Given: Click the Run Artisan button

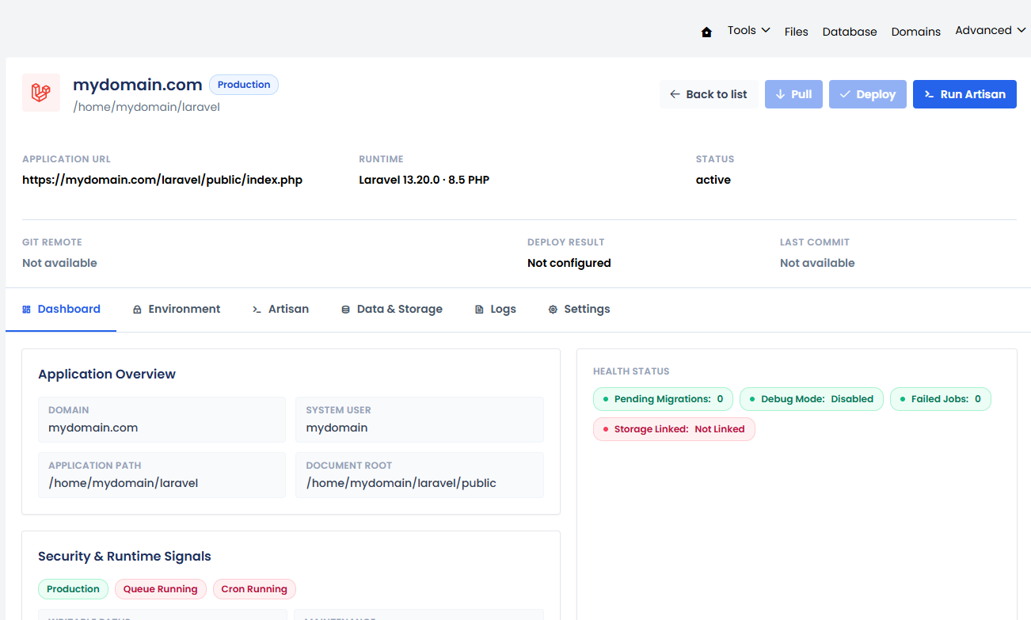Looking at the screenshot, I should click(x=964, y=94).
